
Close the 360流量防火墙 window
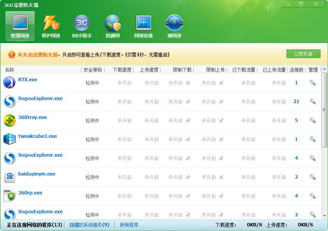(316, 4)
